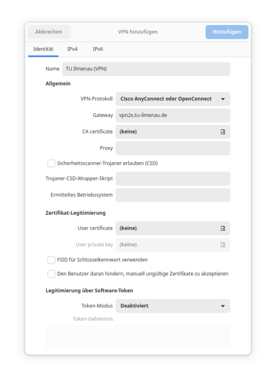
Task: Enable Sicherheitsscanner-Trojaner erlauben (CSD) checkbox
Action: pyautogui.click(x=52, y=163)
